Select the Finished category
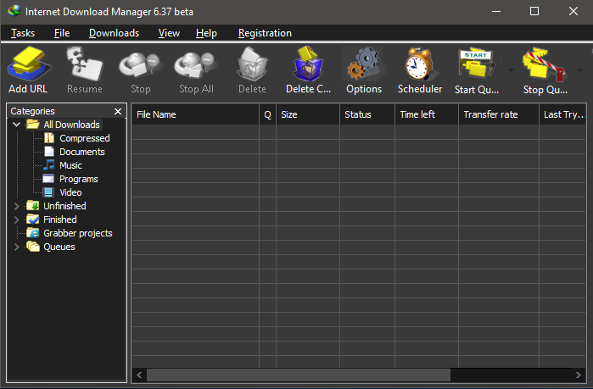Viewport: 593px width, 389px height. pos(60,220)
